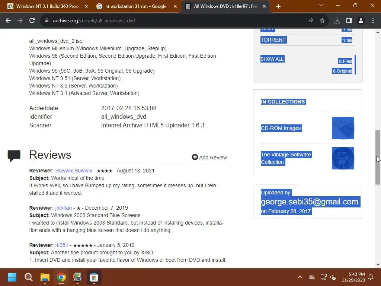The image size is (381, 286).
Task: Open the 8 Original link
Action: point(342,71)
